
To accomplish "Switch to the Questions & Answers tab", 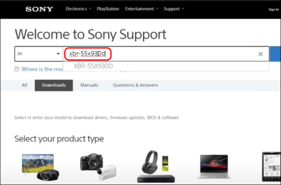I will point(135,85).
